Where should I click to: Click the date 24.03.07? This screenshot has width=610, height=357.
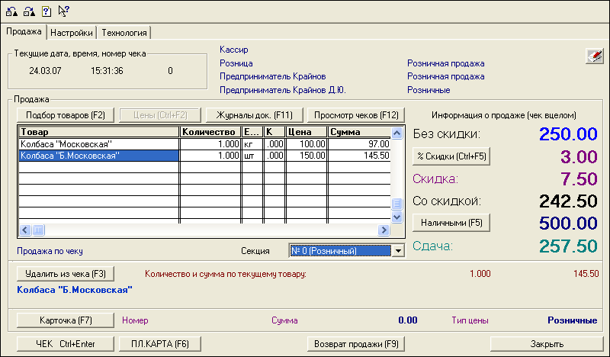pyautogui.click(x=45, y=71)
